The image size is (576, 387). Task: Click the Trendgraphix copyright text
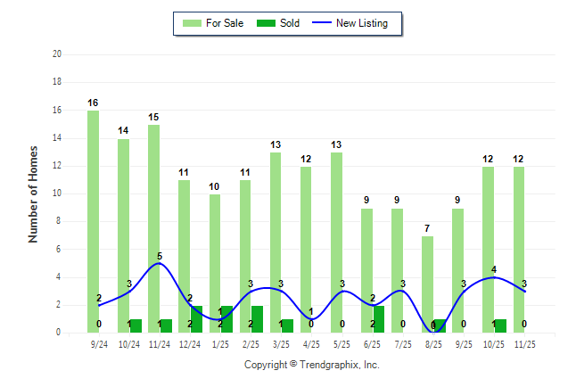[311, 365]
